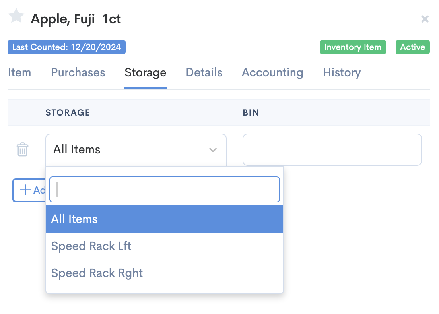Mark Apple, Fuji as favorite with star

pos(16,16)
